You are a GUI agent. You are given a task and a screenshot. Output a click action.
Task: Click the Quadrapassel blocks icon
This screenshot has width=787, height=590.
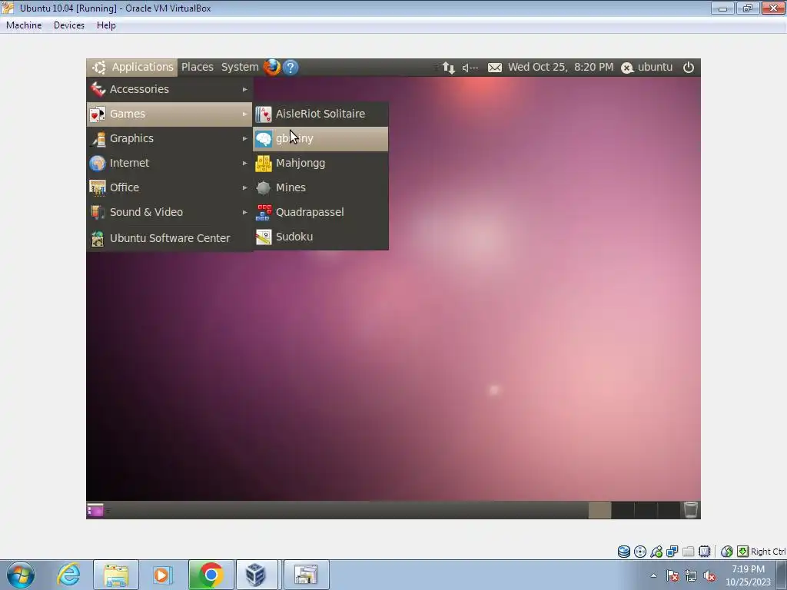pyautogui.click(x=263, y=212)
